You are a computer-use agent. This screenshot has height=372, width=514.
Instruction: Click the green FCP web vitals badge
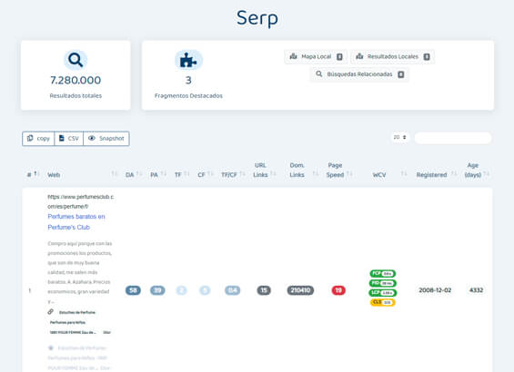[x=383, y=273]
